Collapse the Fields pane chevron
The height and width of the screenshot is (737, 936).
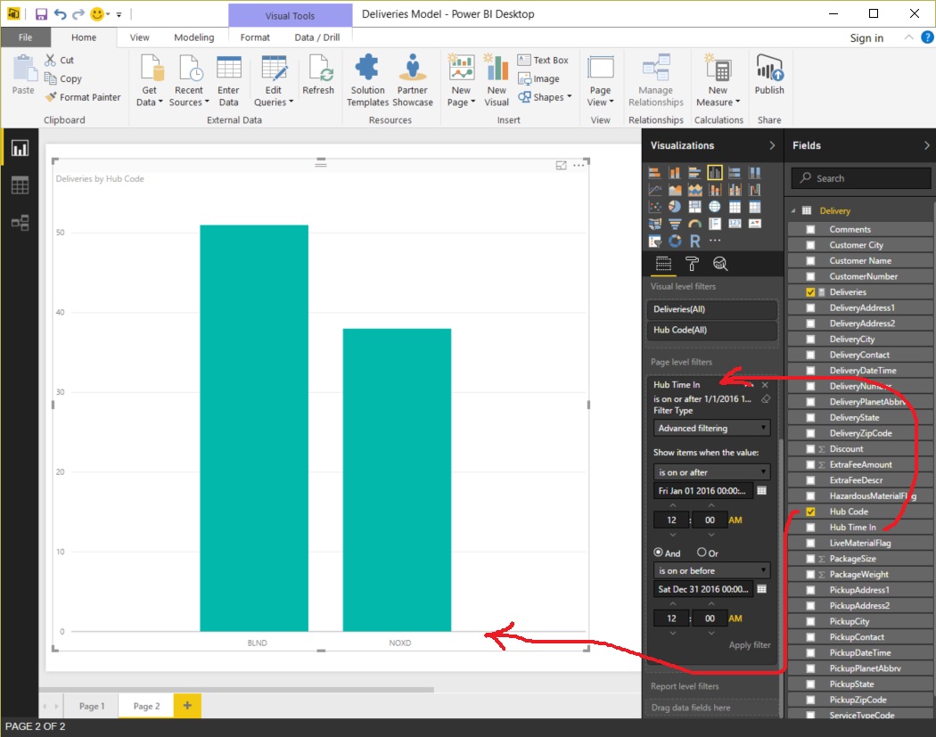926,145
